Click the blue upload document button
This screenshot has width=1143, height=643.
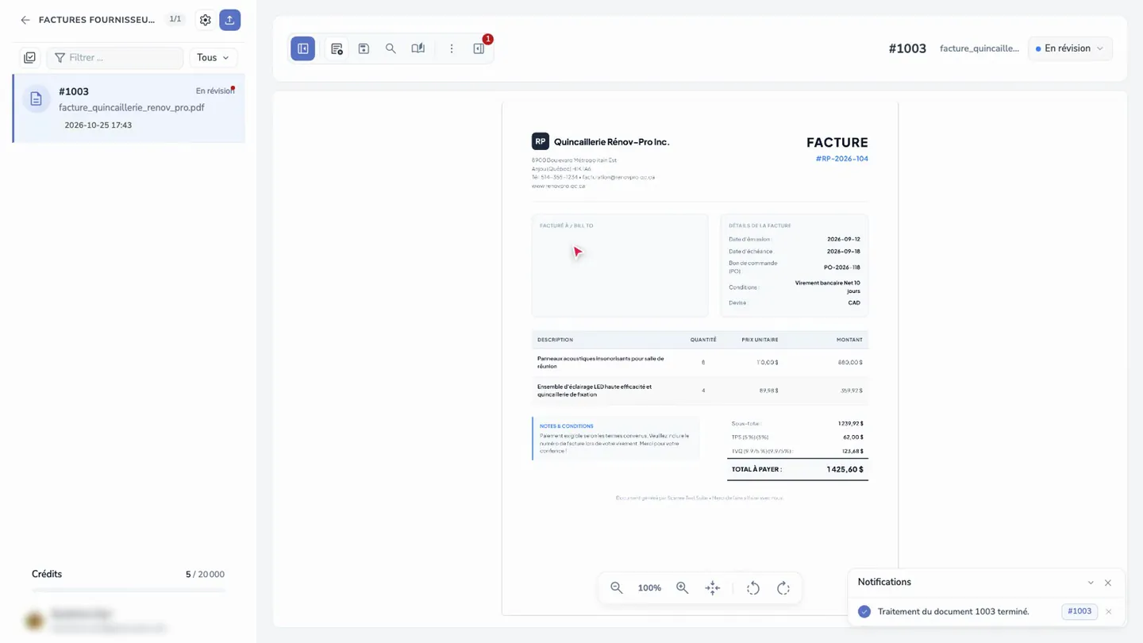[230, 20]
